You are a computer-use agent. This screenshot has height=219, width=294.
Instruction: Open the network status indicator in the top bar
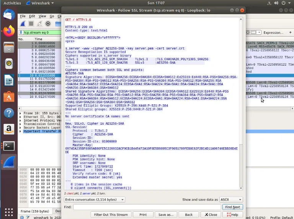[x=269, y=3]
